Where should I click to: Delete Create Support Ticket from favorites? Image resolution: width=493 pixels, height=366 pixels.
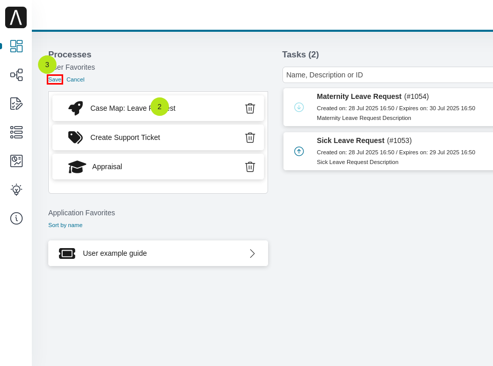tap(250, 137)
